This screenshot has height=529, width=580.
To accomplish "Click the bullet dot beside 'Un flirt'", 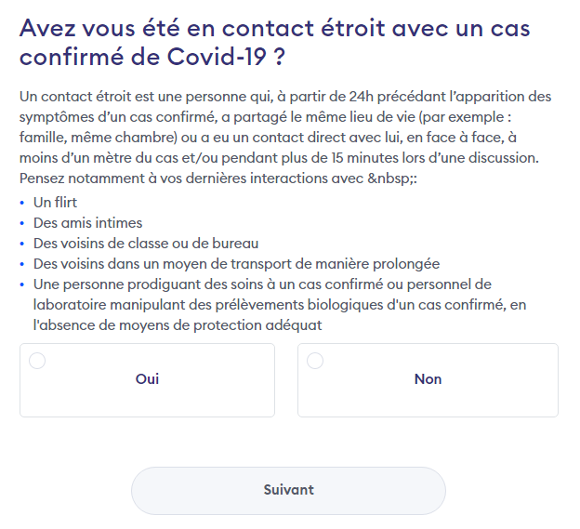I will [22, 203].
